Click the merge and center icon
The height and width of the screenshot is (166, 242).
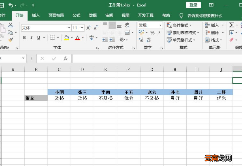(x=127, y=32)
